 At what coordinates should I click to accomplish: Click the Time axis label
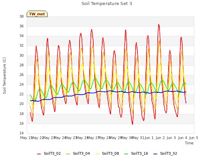pyautogui.click(x=189, y=143)
